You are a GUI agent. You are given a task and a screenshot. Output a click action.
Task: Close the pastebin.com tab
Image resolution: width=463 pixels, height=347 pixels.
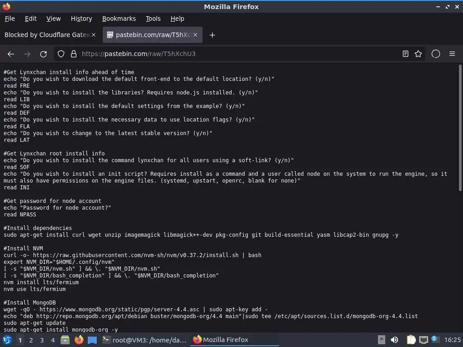(x=195, y=35)
